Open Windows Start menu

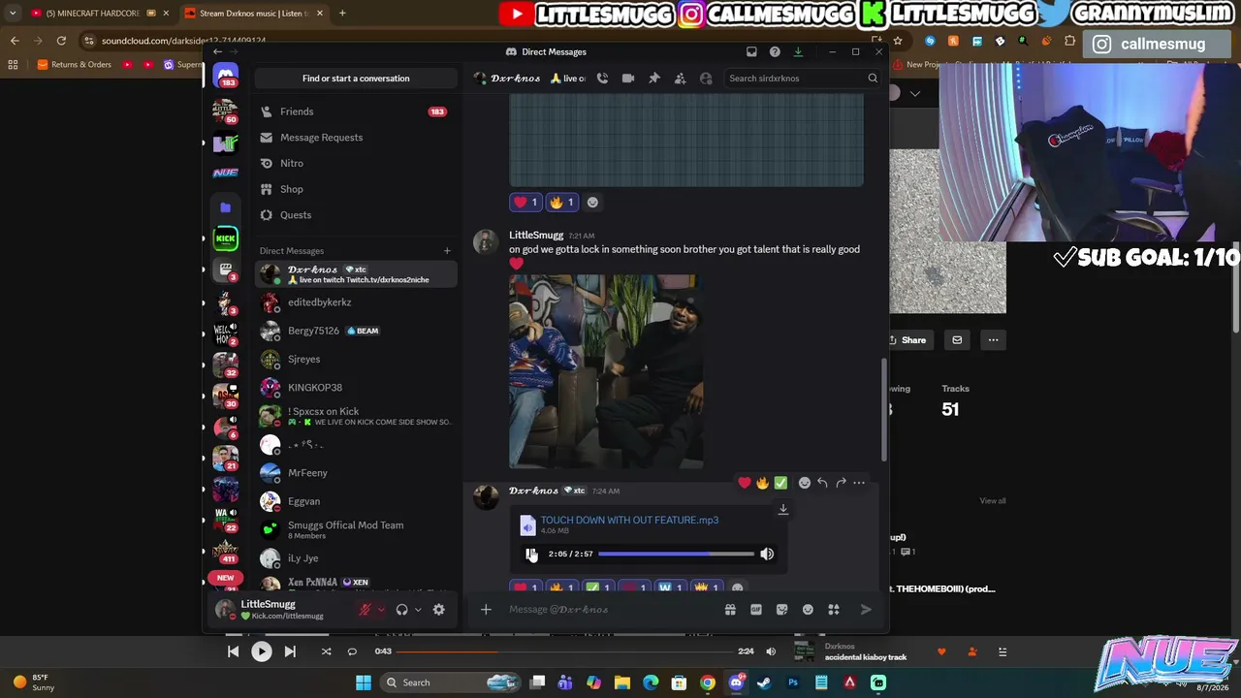point(364,682)
